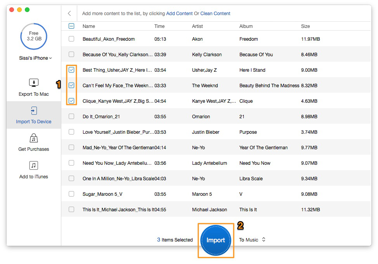
Task: Click the Clean Content link
Action: click(x=215, y=14)
